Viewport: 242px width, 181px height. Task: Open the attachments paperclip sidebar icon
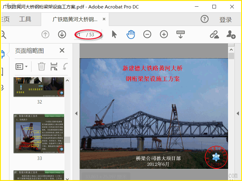tap(2, 88)
